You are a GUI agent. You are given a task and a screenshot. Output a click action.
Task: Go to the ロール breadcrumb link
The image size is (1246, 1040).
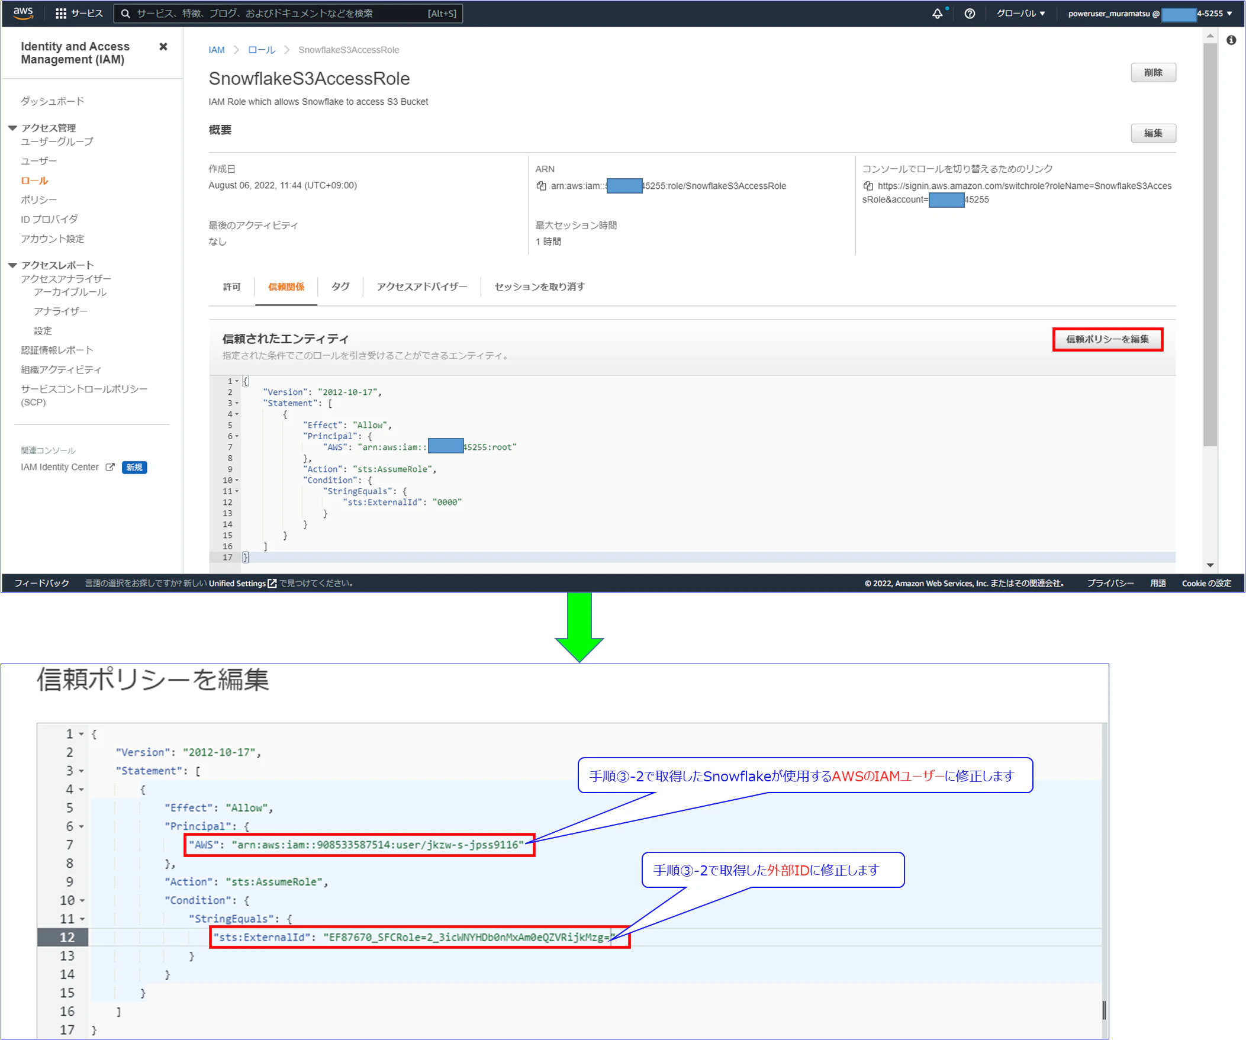tap(262, 50)
